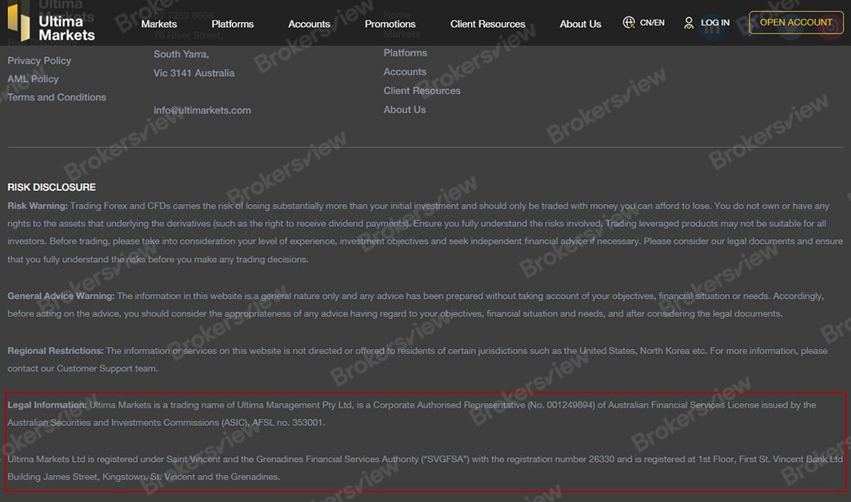Click the globe language icon
The width and height of the screenshot is (851, 502).
click(629, 22)
